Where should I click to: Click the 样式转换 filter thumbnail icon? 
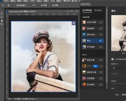coord(84,47)
